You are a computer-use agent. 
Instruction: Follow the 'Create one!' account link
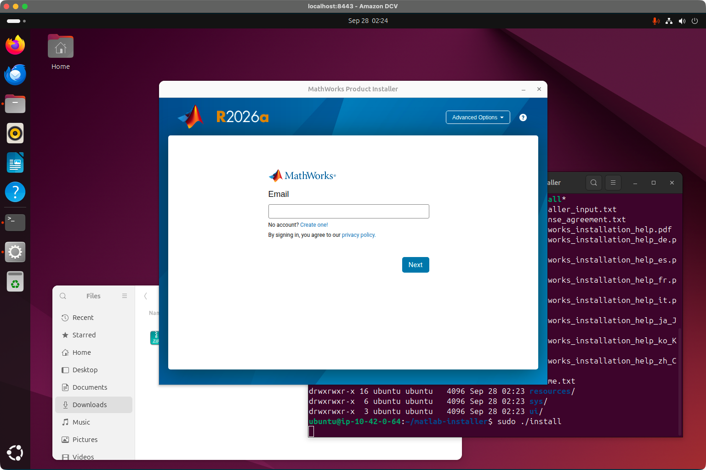(x=314, y=225)
